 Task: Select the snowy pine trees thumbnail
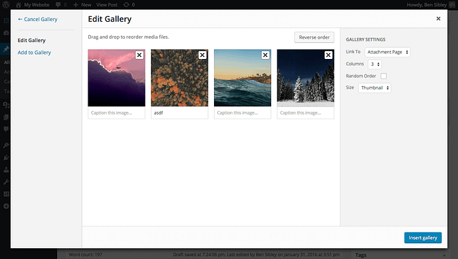pyautogui.click(x=306, y=78)
